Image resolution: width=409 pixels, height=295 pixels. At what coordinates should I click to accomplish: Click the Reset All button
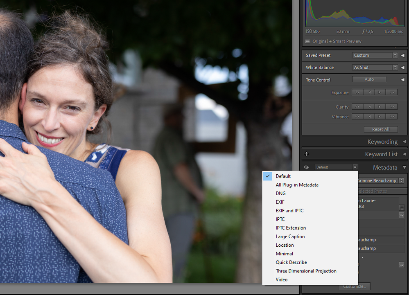[x=381, y=129]
